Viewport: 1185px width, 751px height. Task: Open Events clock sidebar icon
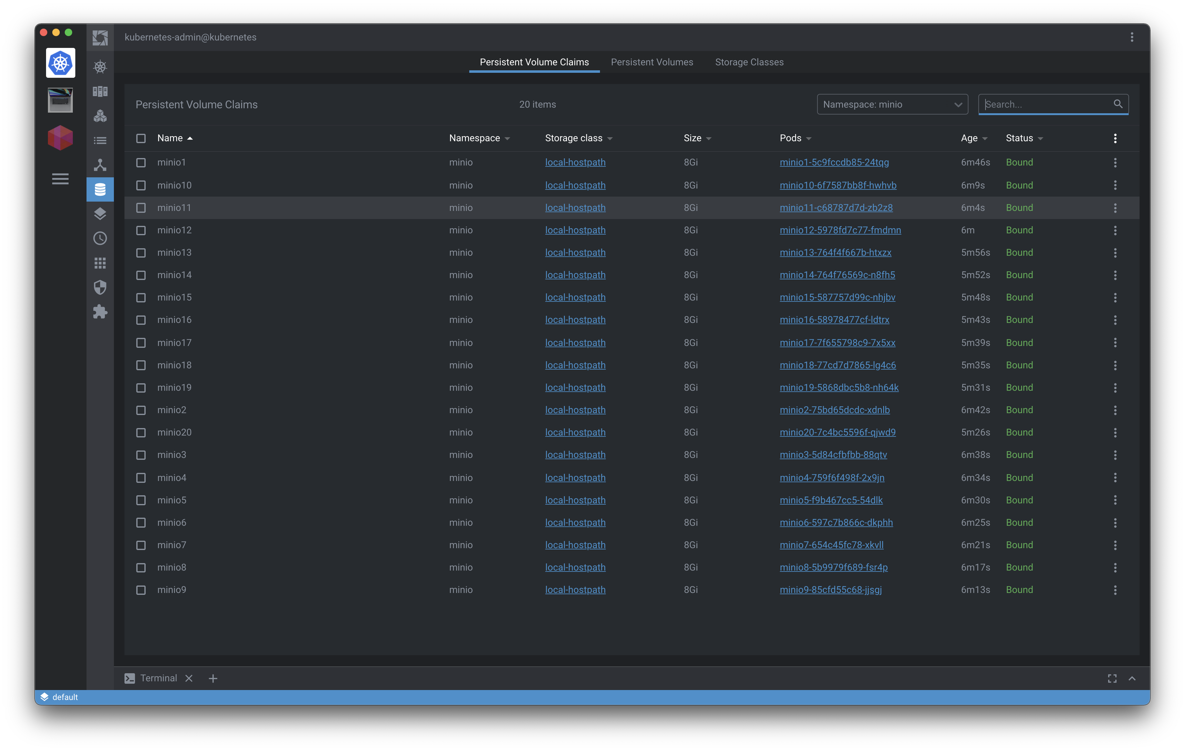coord(100,239)
